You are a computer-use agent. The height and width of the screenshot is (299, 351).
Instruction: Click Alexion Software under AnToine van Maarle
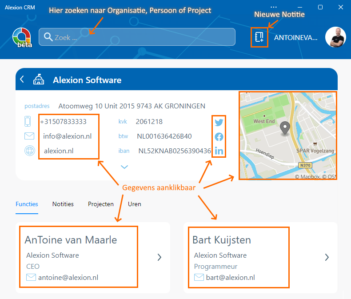52,255
